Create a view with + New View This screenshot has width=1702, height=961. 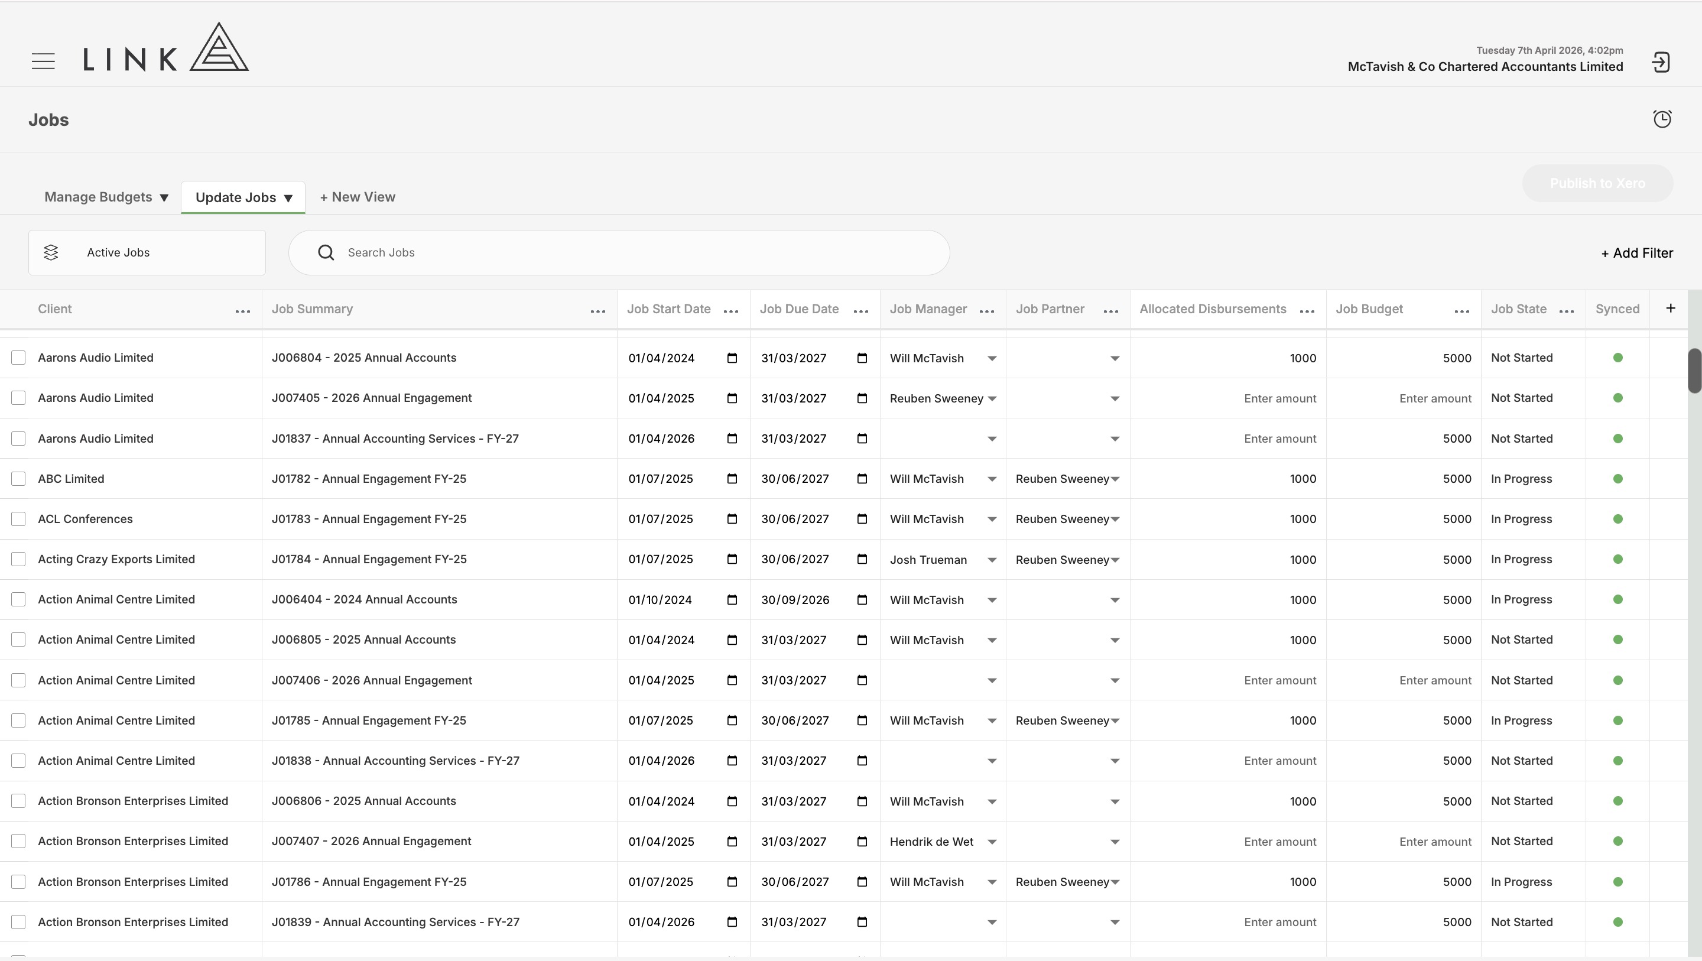[x=358, y=197]
